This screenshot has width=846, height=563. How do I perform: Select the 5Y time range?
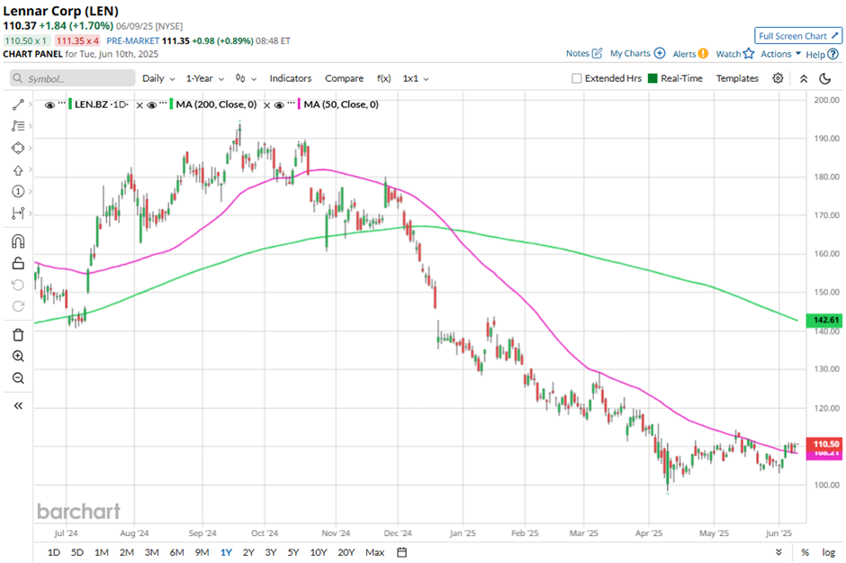click(293, 552)
